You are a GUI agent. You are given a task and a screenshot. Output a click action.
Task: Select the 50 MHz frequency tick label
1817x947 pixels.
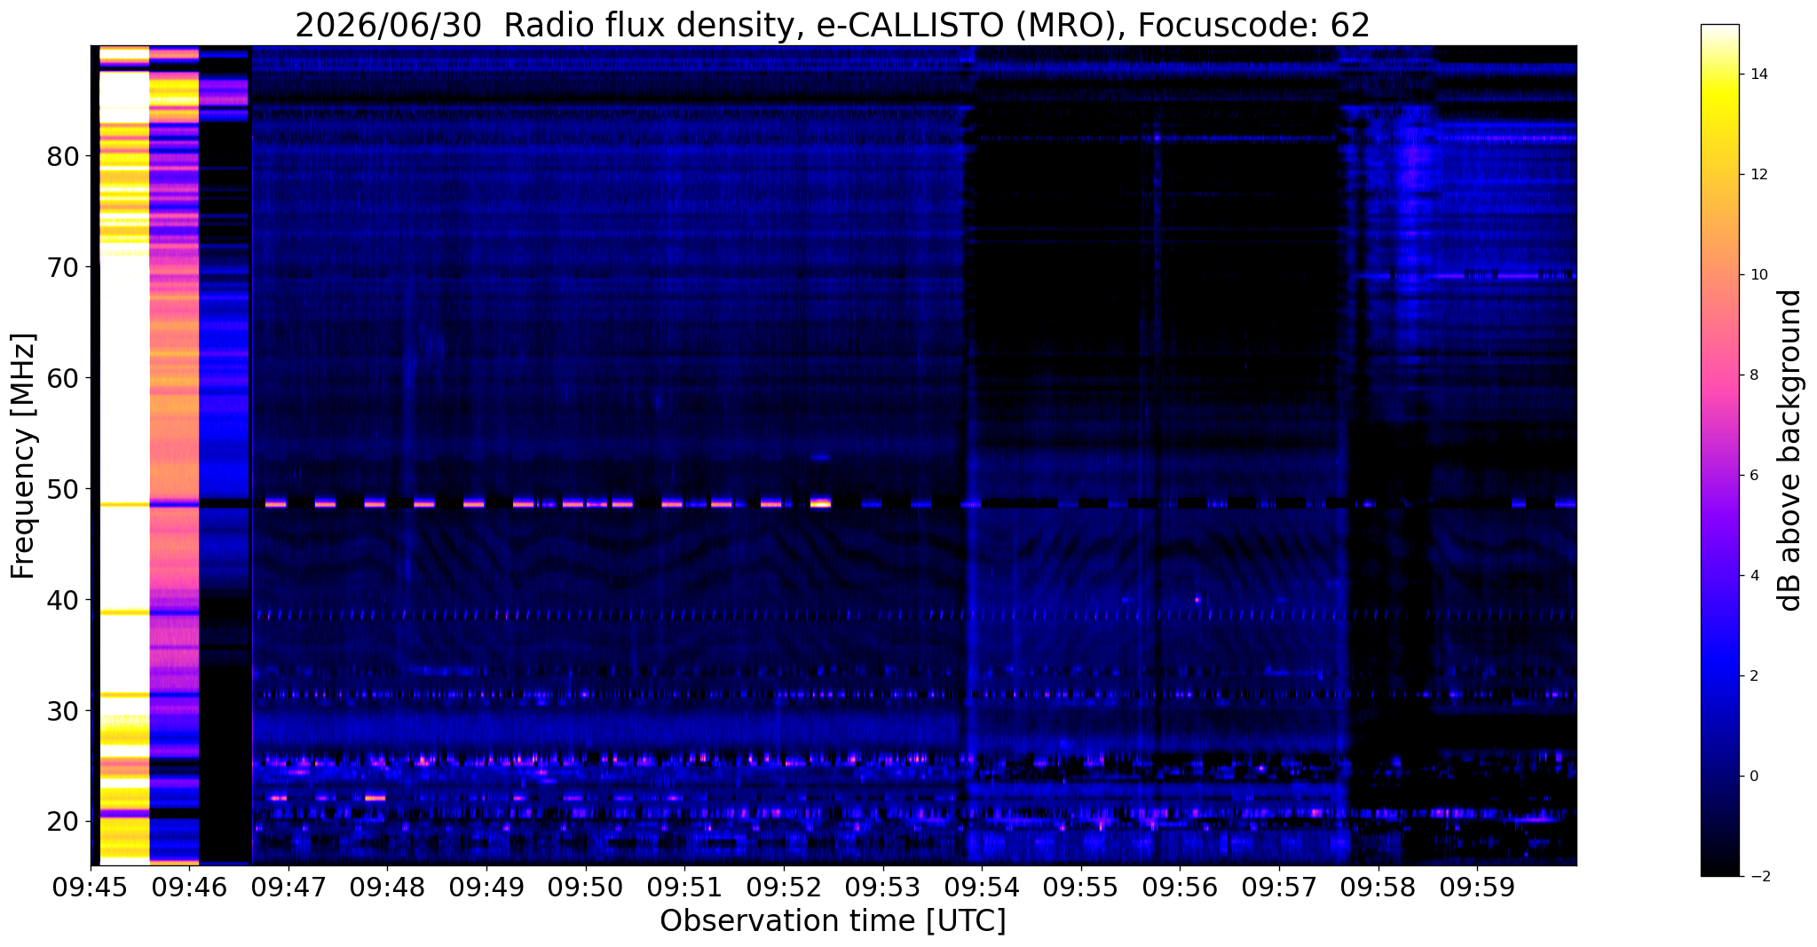click(63, 489)
